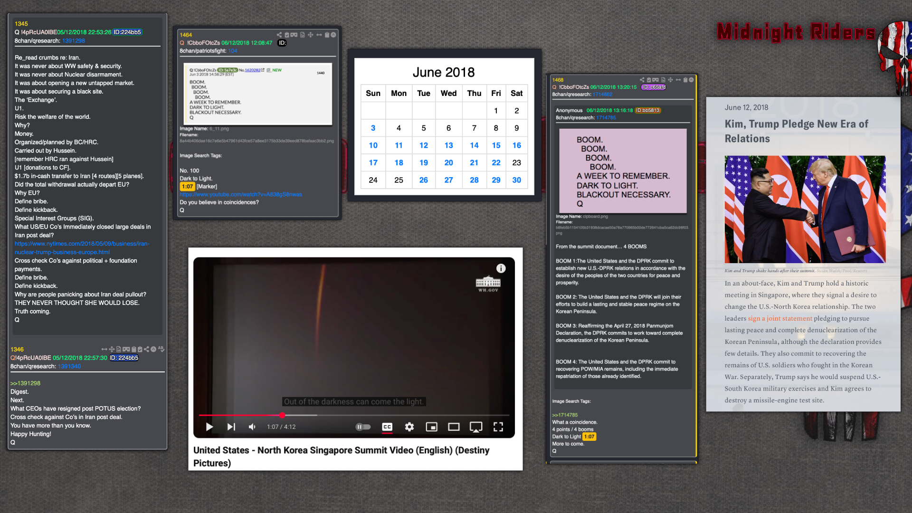Toggle the autoplay switch in video player

tap(363, 427)
